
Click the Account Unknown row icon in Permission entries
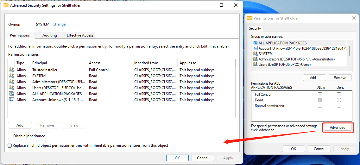[x=12, y=100]
